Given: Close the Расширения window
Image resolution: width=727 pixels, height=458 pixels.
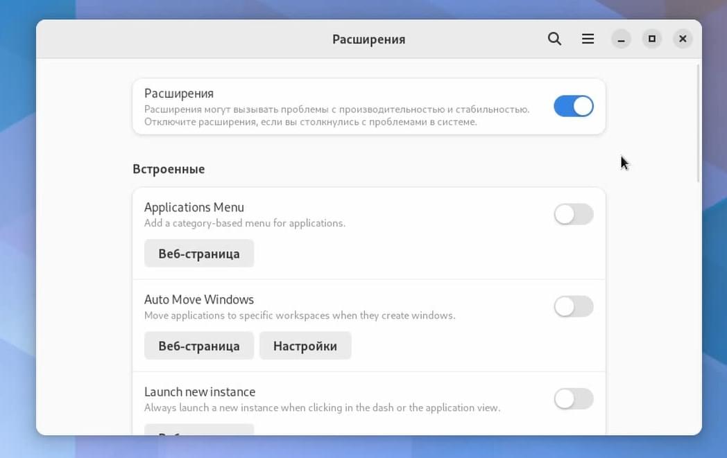Looking at the screenshot, I should tap(683, 39).
